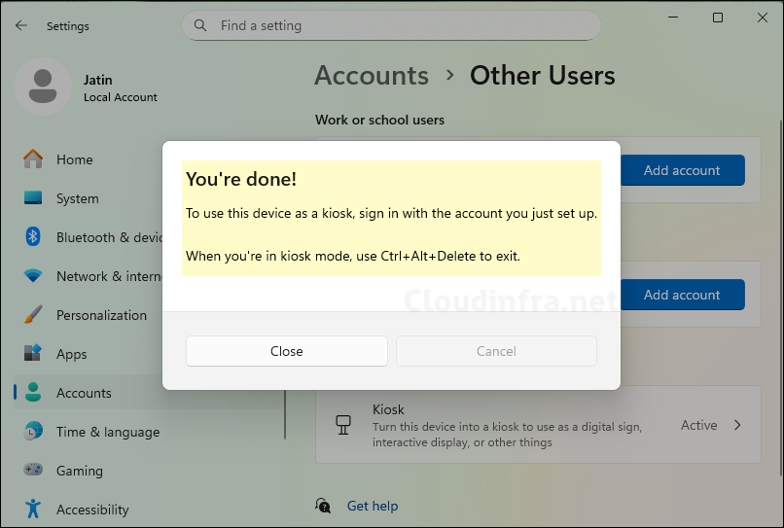This screenshot has height=528, width=784.
Task: Click the Bluetooth icon in sidebar
Action: click(x=33, y=237)
